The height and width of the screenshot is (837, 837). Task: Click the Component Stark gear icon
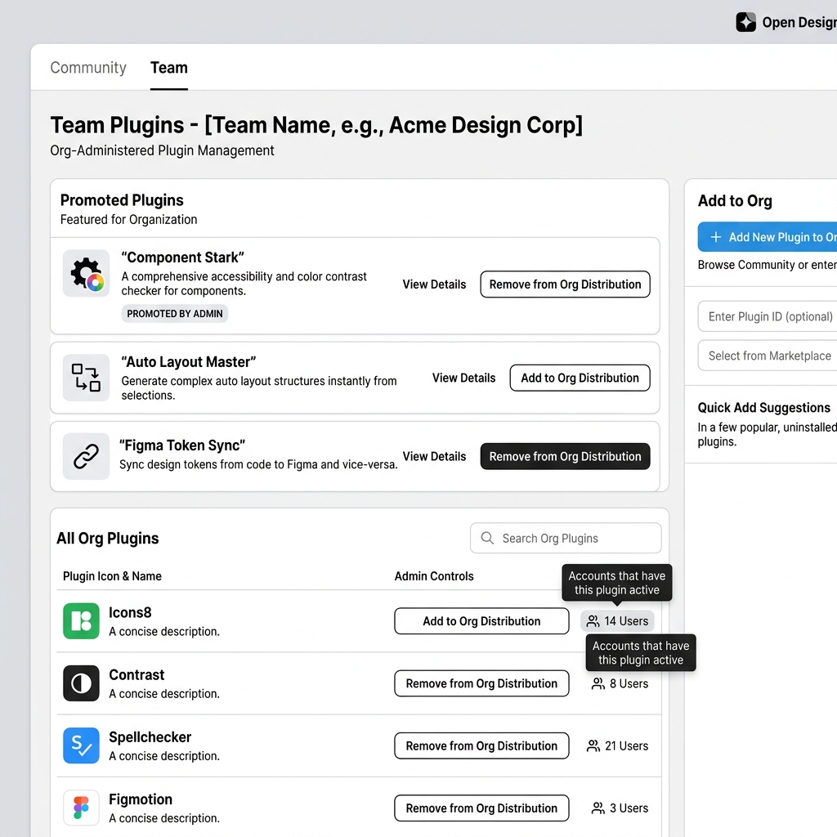[x=86, y=273]
